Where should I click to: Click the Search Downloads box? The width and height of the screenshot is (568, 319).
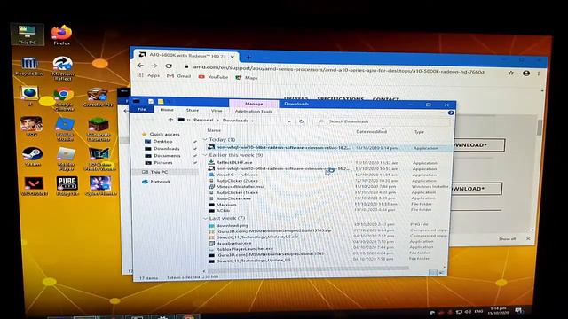(383, 121)
